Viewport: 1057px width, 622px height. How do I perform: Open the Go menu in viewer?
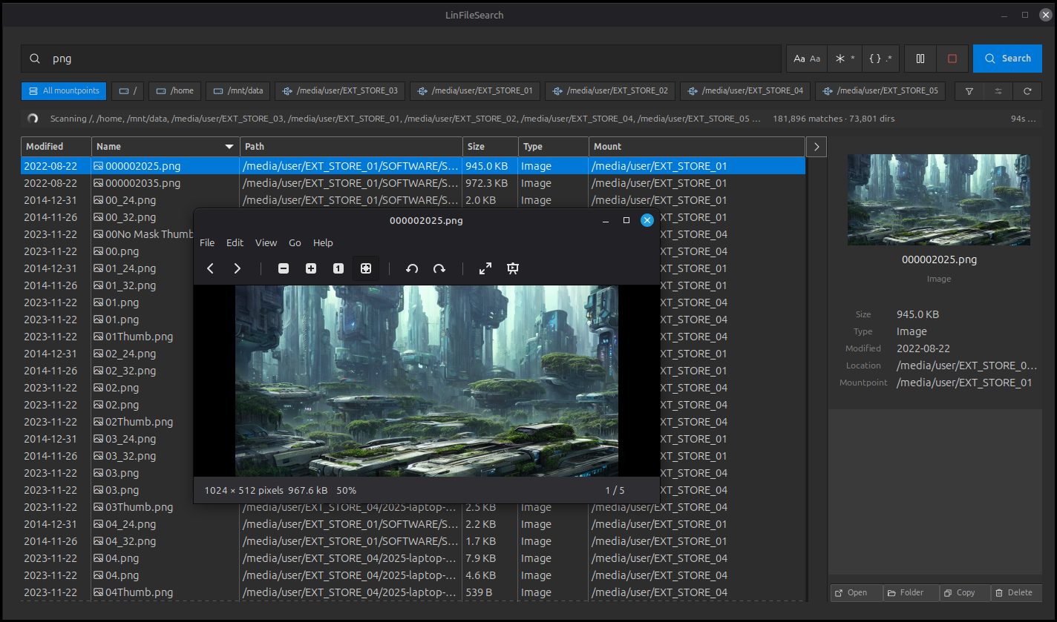coord(295,242)
